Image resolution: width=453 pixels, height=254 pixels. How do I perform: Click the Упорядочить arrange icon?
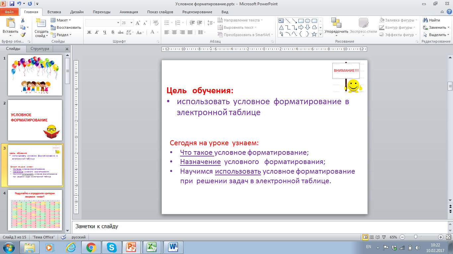pyautogui.click(x=336, y=23)
